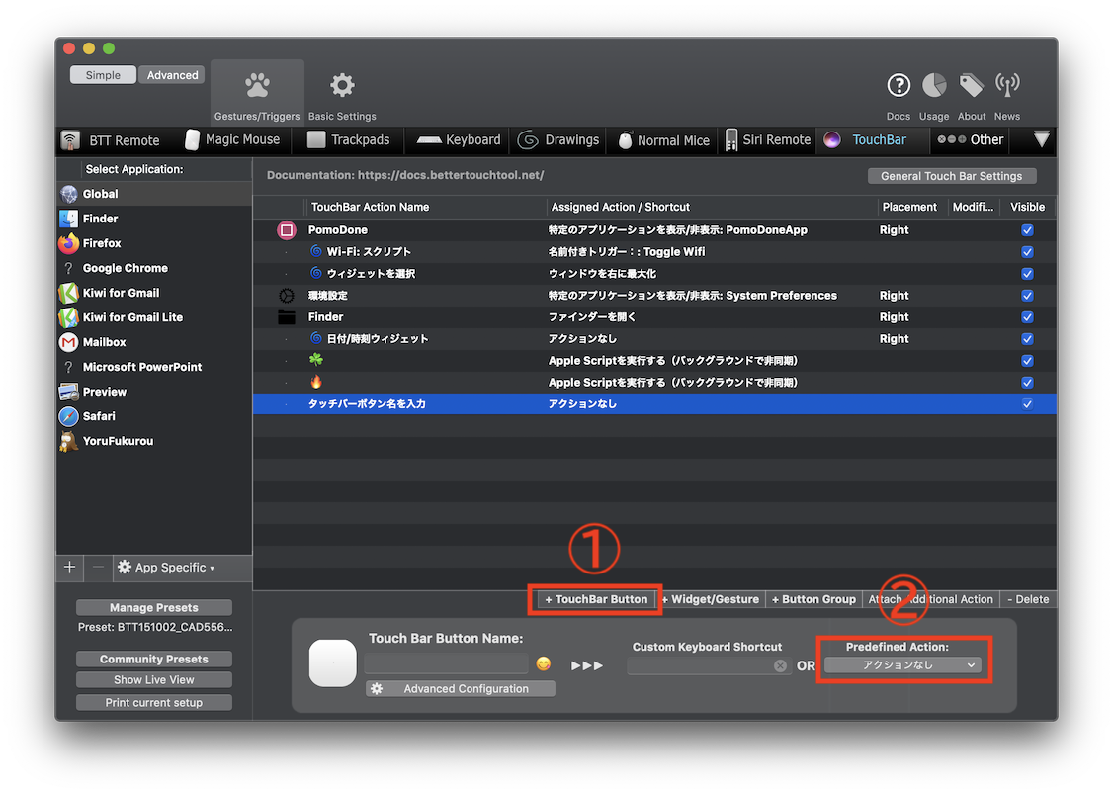Click the white button icon preview

[332, 662]
